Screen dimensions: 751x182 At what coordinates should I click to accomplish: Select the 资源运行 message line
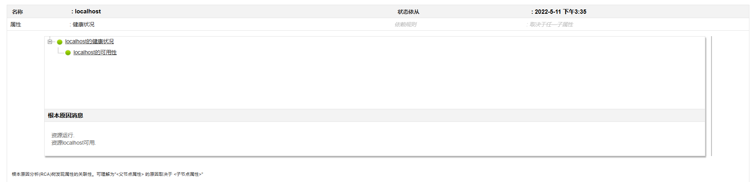[63, 135]
